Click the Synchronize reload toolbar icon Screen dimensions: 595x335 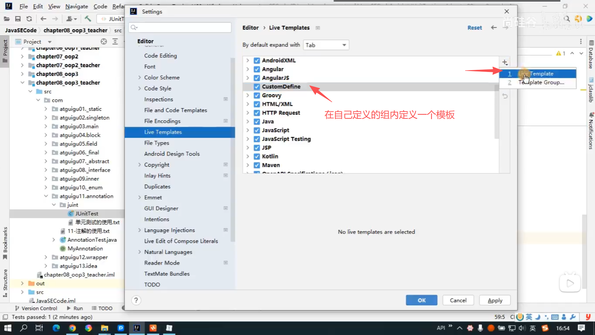click(x=29, y=19)
